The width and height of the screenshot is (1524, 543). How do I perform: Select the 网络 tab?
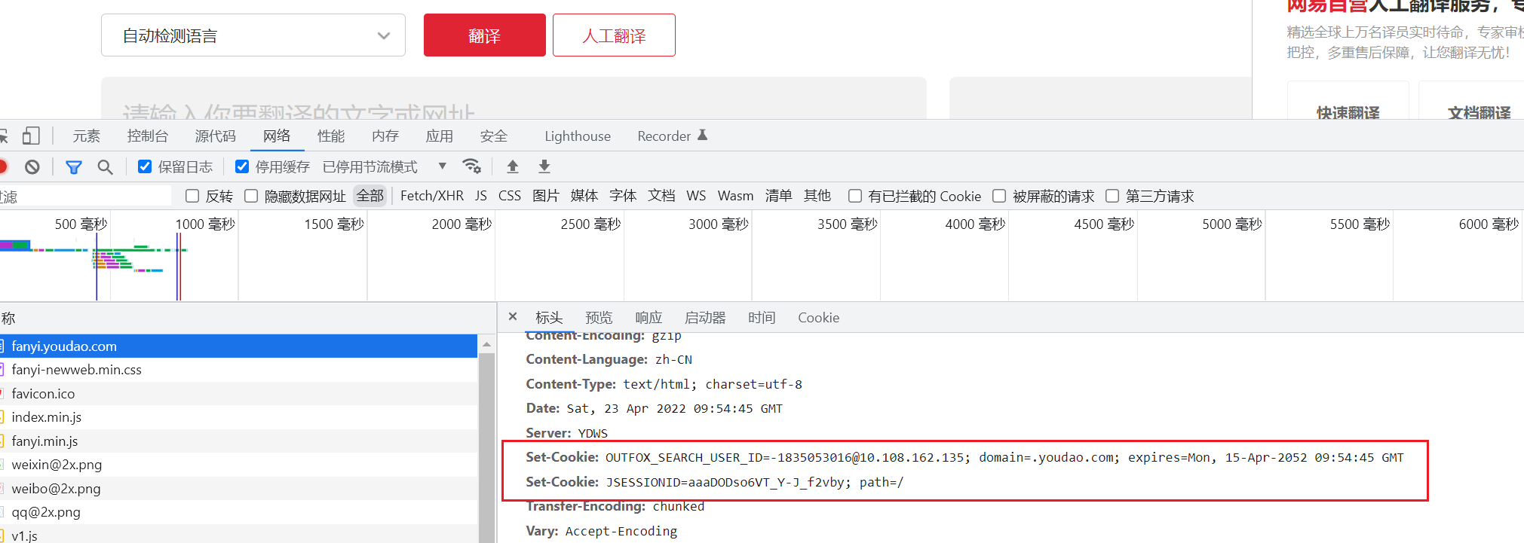pos(277,136)
